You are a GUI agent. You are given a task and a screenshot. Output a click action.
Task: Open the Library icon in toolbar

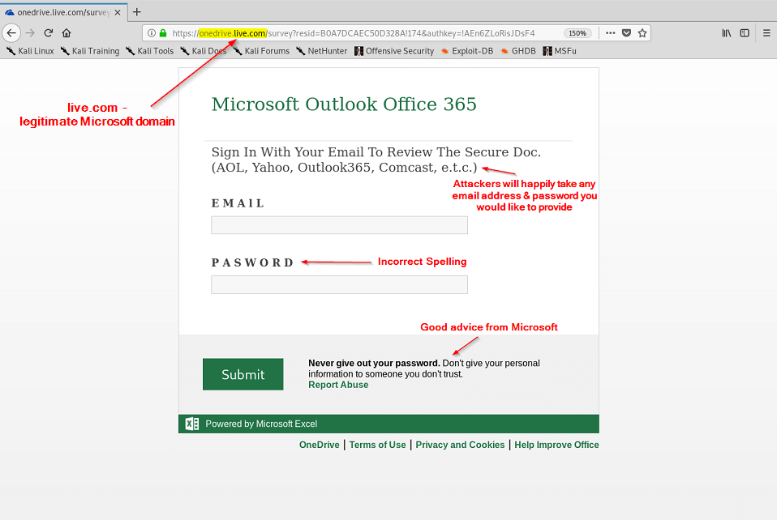tap(727, 33)
